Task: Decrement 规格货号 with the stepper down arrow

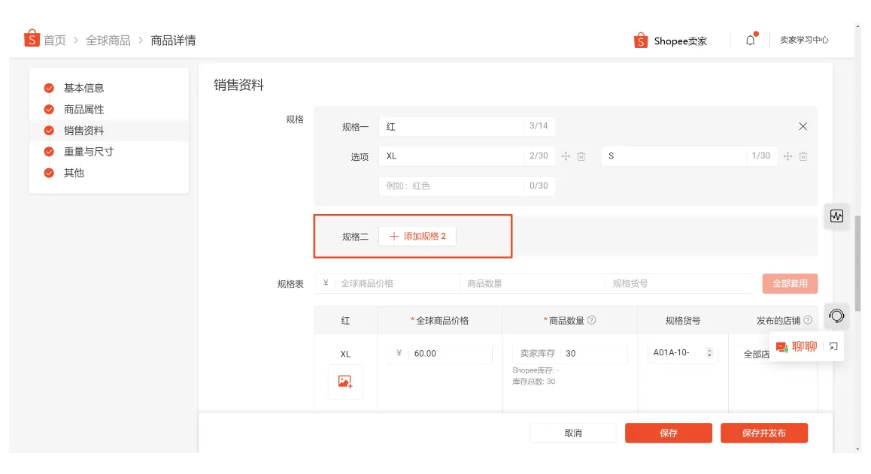Action: point(709,356)
